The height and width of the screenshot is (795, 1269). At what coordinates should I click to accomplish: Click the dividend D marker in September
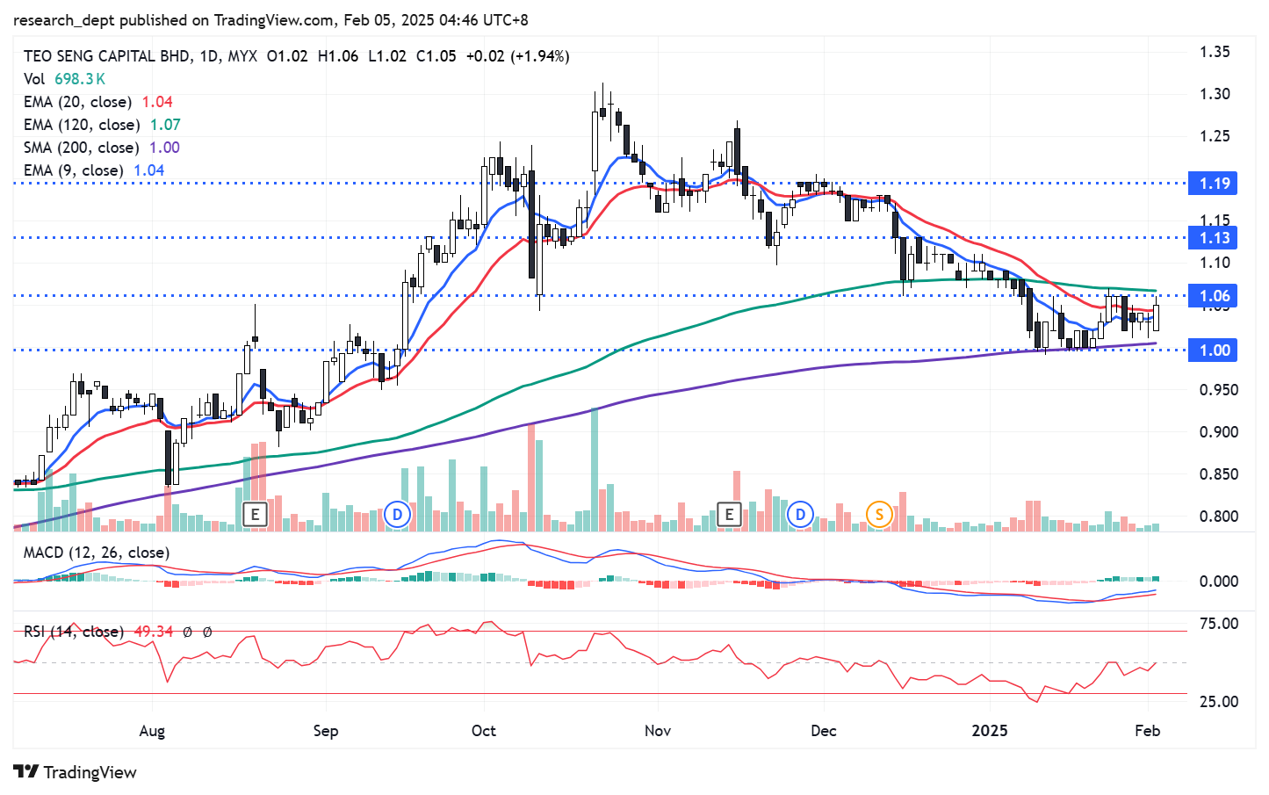point(397,514)
